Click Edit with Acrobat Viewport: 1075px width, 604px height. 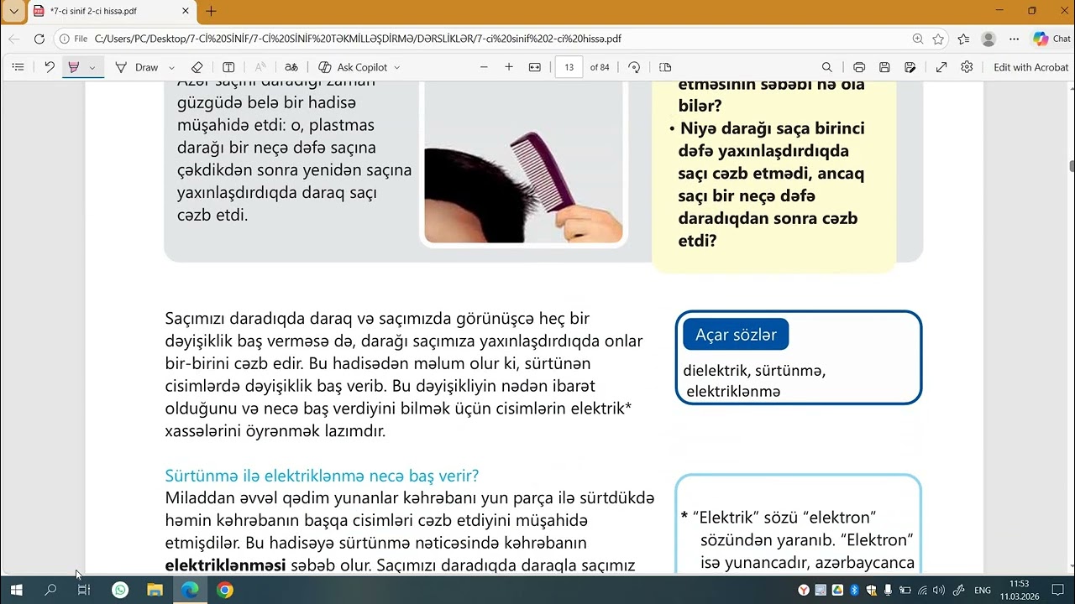coord(1030,67)
